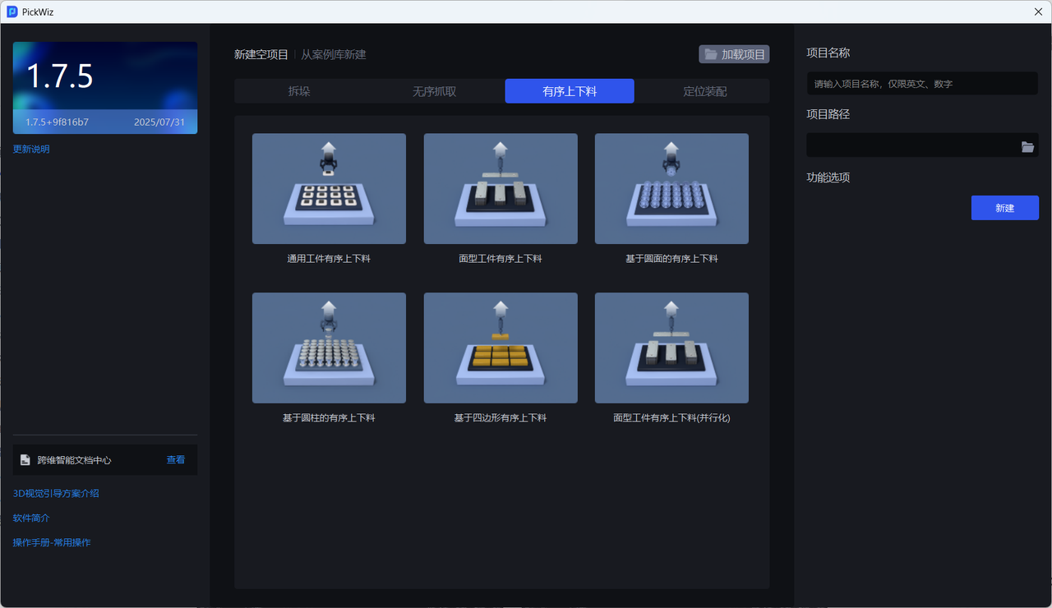Switch to the 拆垛 tab
This screenshot has width=1052, height=608.
[299, 91]
